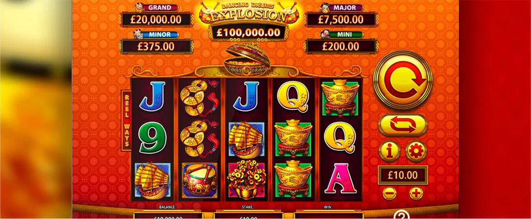Click the sailing ship symbol on reel one
This screenshot has height=219, width=531.
point(153,181)
